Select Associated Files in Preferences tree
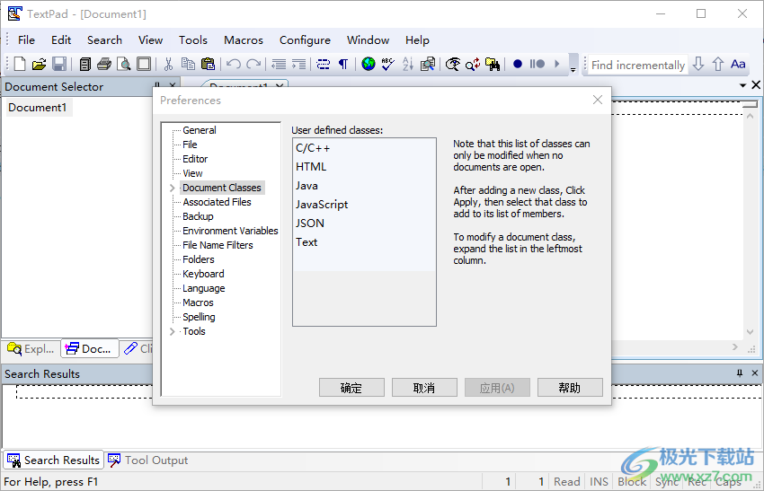 point(217,202)
